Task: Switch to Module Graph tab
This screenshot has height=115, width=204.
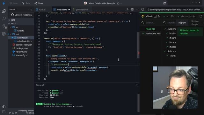Action: coord(195,23)
